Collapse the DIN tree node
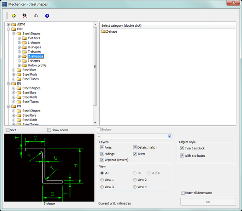 [8, 29]
